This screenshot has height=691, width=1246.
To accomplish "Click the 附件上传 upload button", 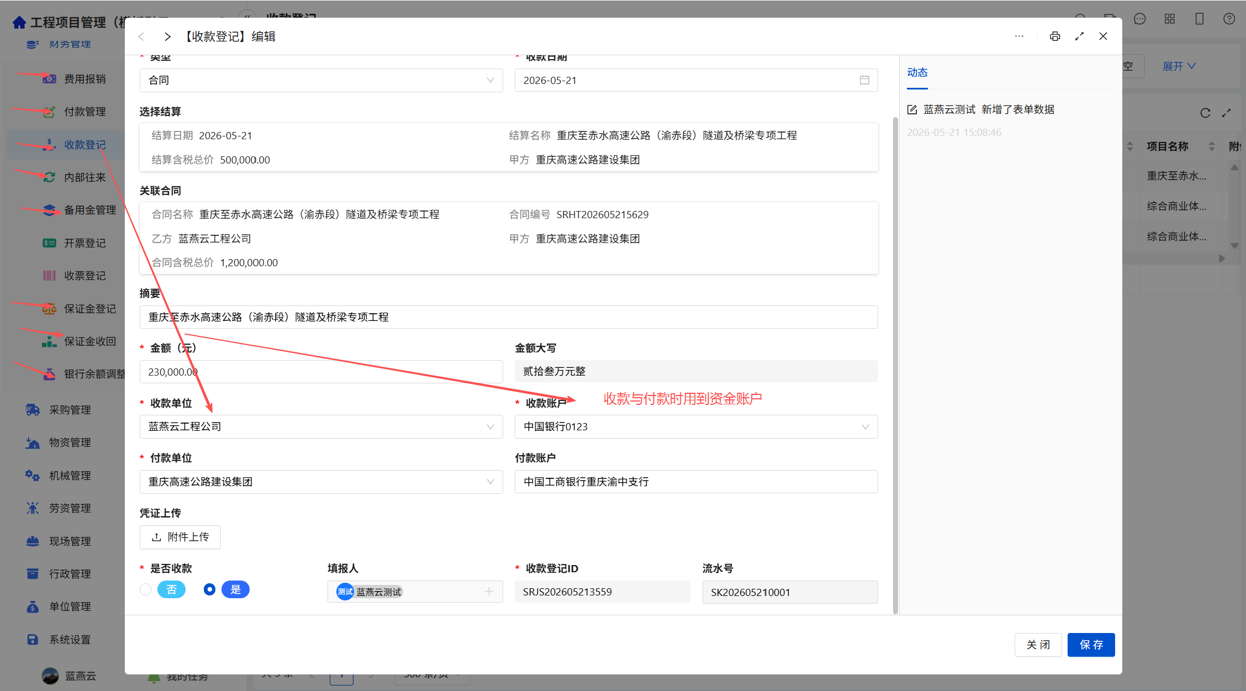I will [x=180, y=537].
